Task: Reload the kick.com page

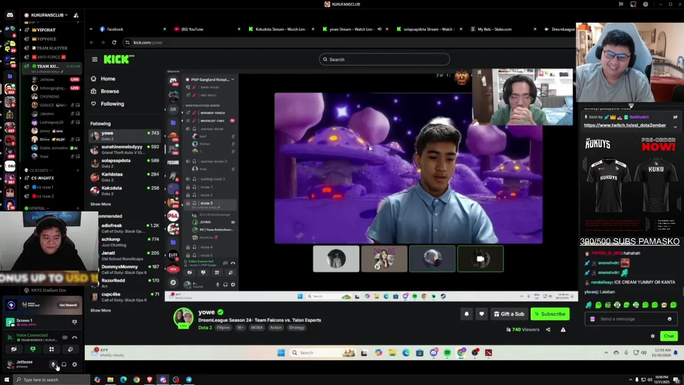Action: (x=114, y=42)
